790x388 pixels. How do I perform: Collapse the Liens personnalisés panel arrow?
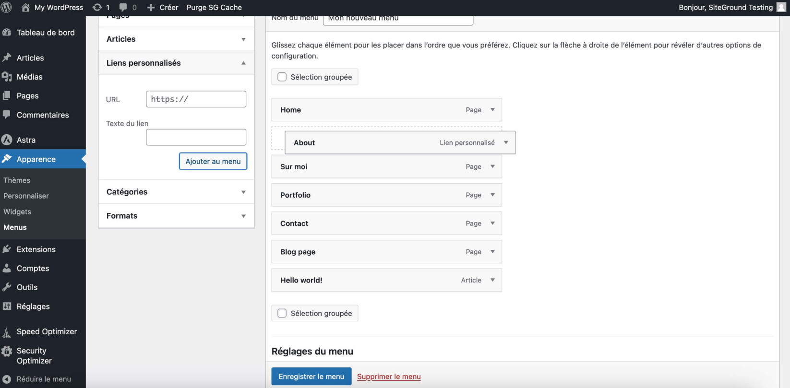[x=243, y=63]
